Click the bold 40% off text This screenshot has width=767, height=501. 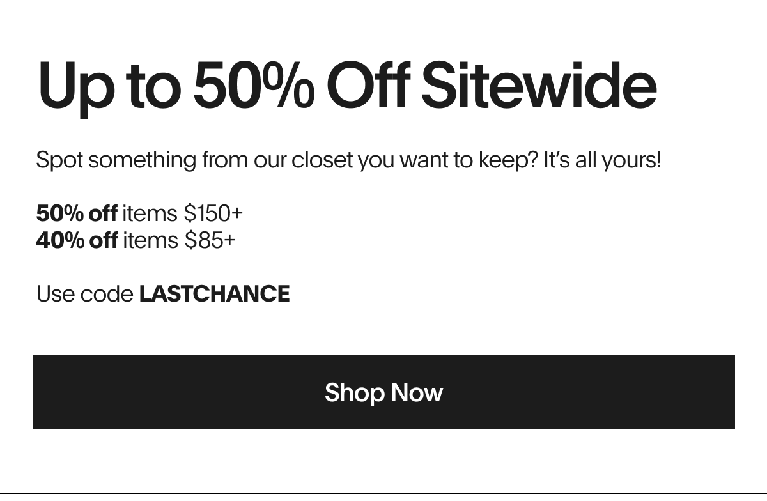coord(77,240)
